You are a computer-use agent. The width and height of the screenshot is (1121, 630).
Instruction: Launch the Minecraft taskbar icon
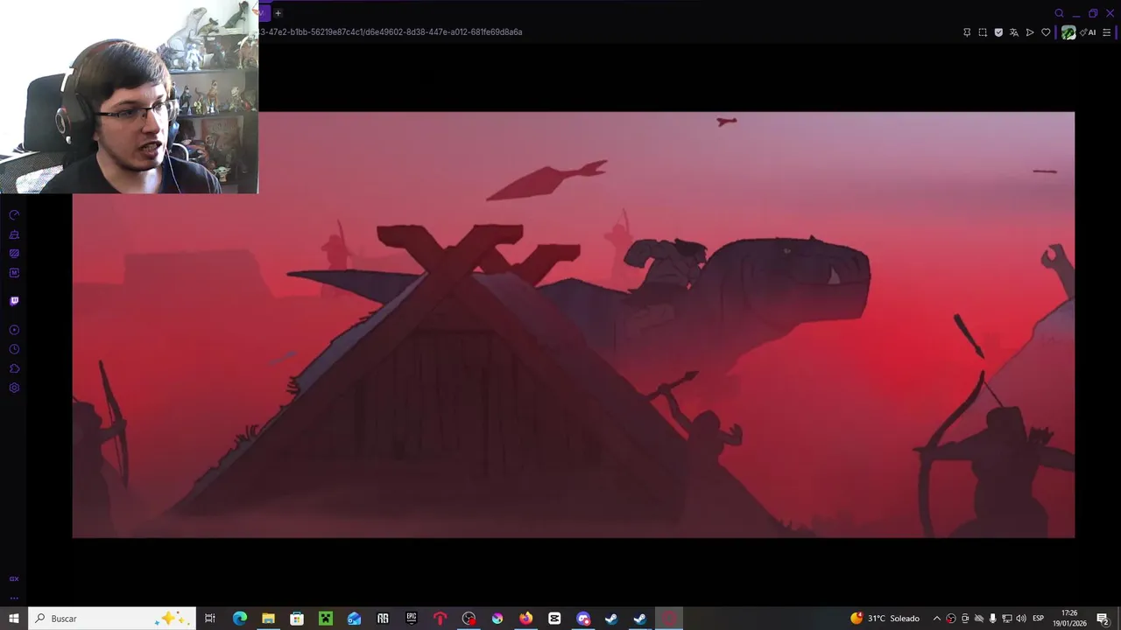[326, 619]
